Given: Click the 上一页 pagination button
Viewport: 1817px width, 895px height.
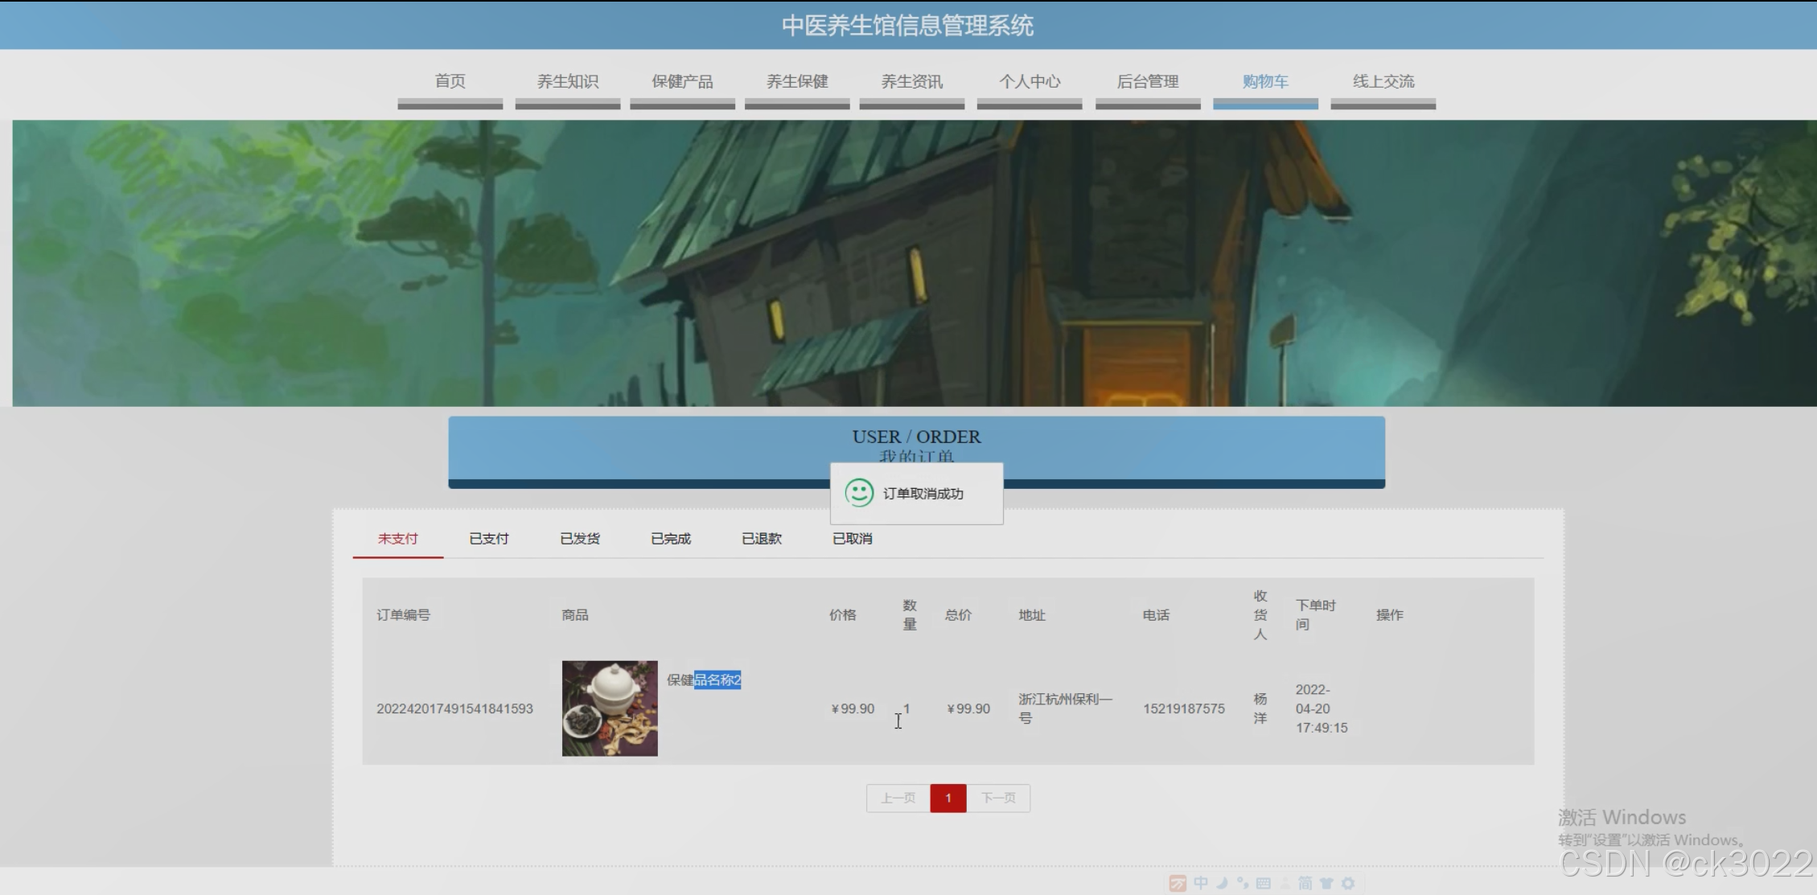Looking at the screenshot, I should pos(898,798).
